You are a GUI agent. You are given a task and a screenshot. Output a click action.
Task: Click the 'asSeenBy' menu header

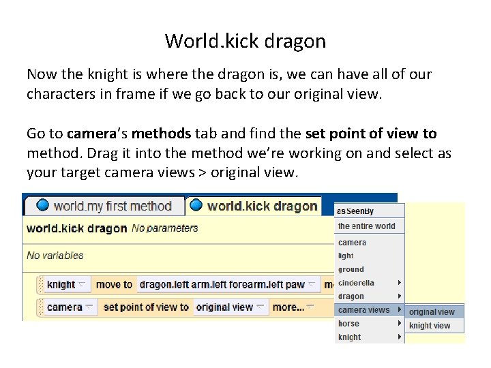coord(355,211)
